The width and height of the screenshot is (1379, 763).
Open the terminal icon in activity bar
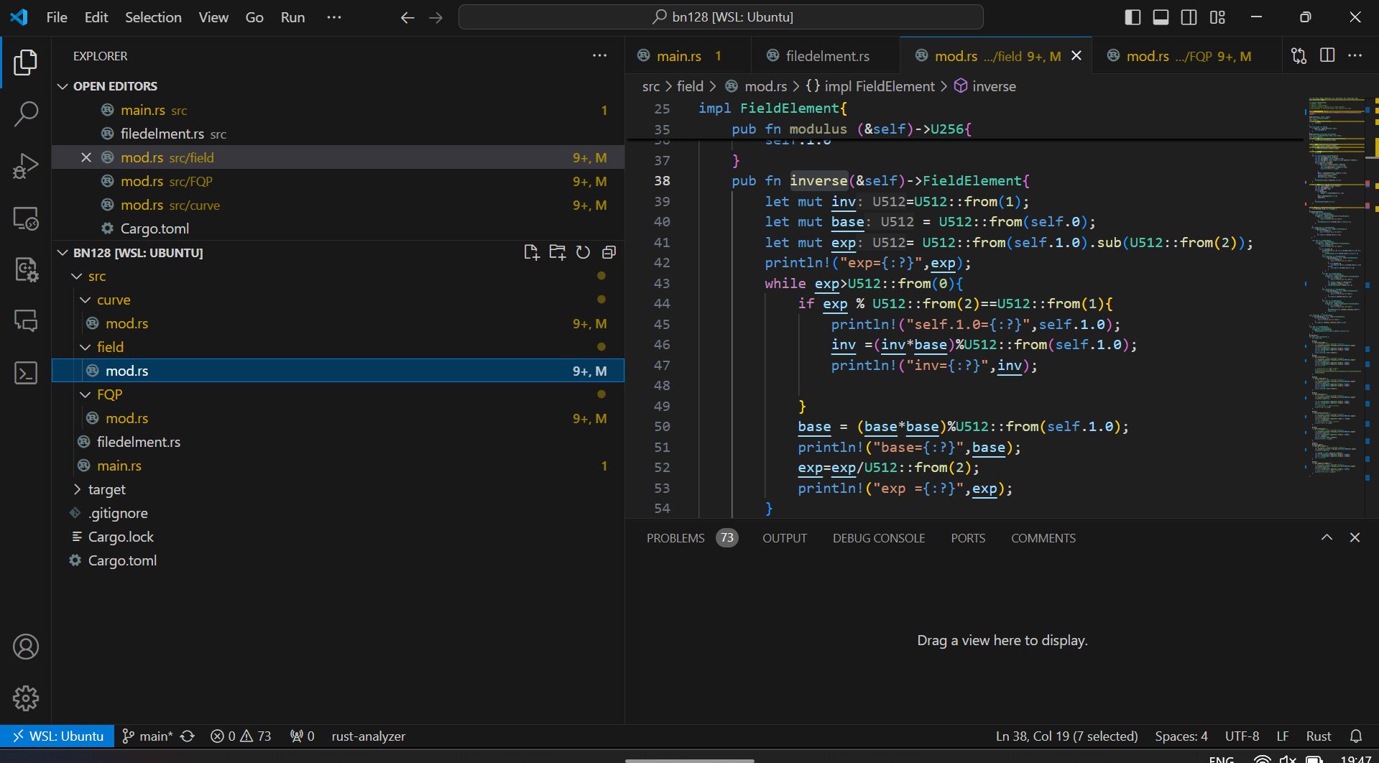(x=26, y=373)
